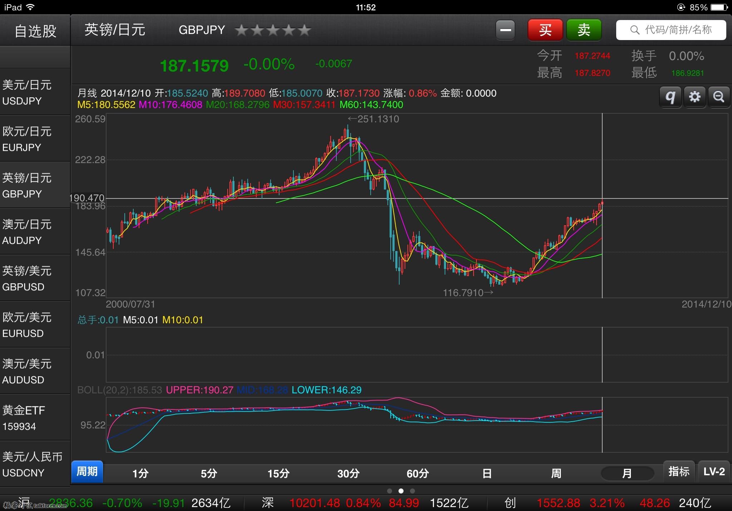This screenshot has height=511, width=732.
Task: Tap the first page indicator dot
Action: [x=390, y=491]
